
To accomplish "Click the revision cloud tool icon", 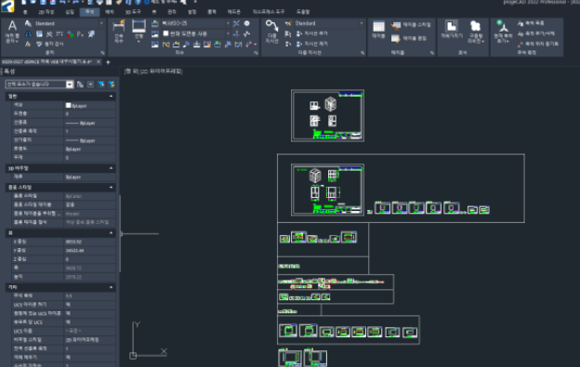I will (475, 31).
